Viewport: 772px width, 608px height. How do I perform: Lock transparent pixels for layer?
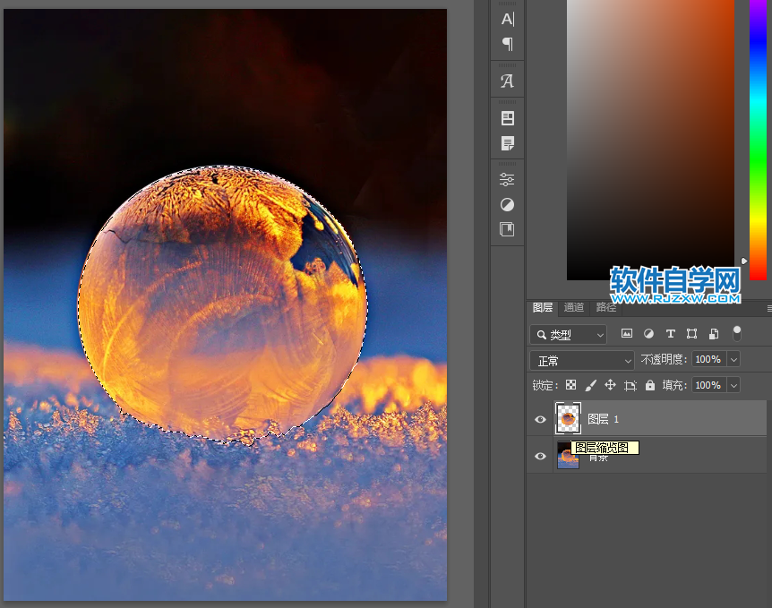570,385
